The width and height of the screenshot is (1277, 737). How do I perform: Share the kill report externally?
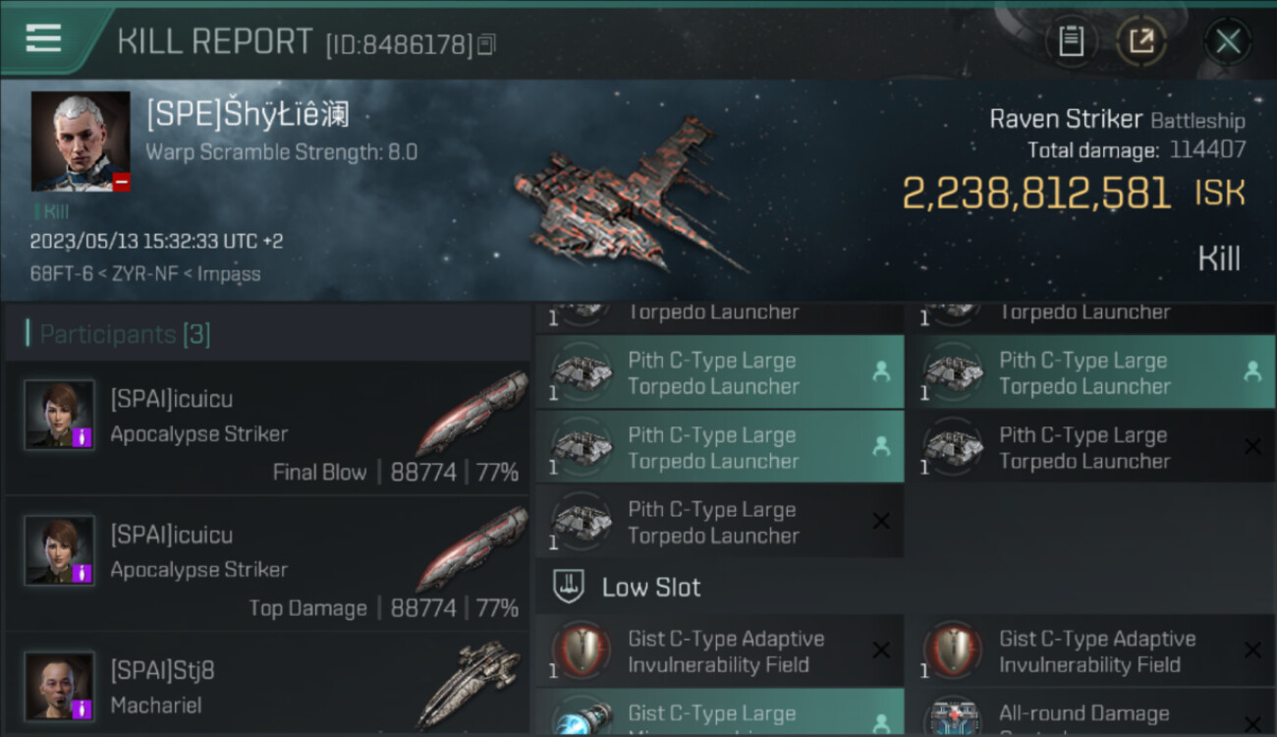[x=1140, y=41]
